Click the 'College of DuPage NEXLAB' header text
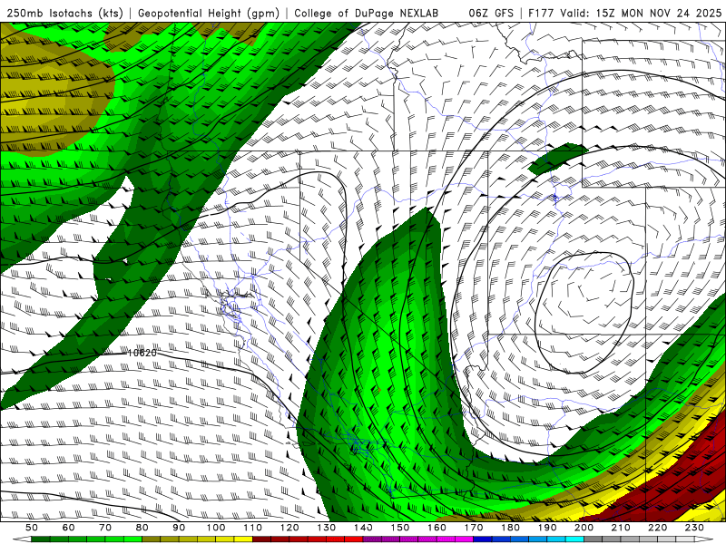Viewport: 726px width, 544px height. 366,14
